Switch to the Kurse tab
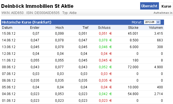 166,6
